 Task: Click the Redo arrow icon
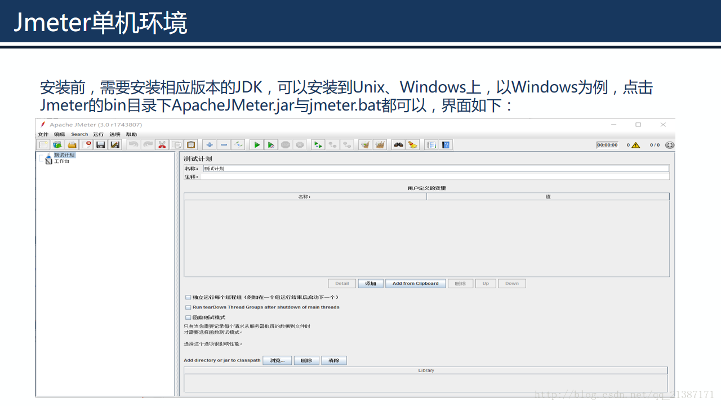coord(148,145)
